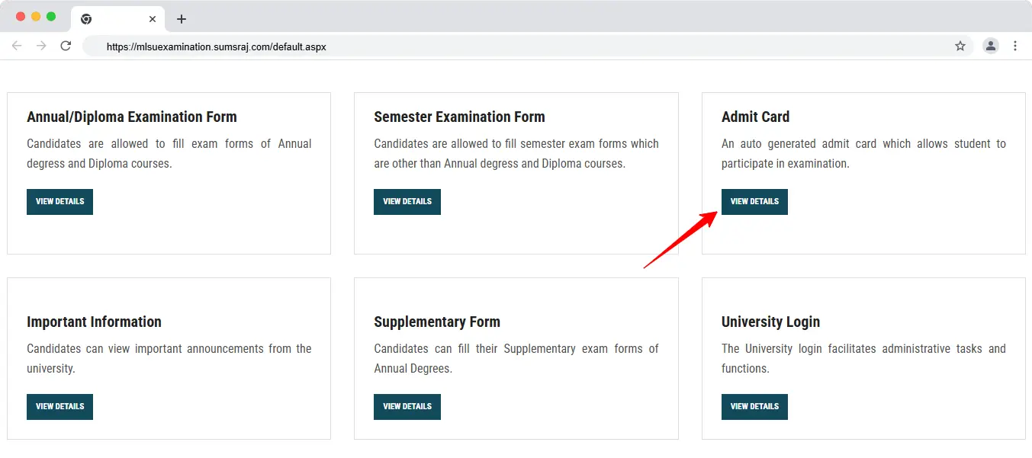View details for Semester Examination Form
The width and height of the screenshot is (1032, 458).
407,202
